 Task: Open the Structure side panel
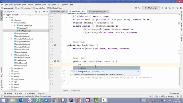point(1,85)
